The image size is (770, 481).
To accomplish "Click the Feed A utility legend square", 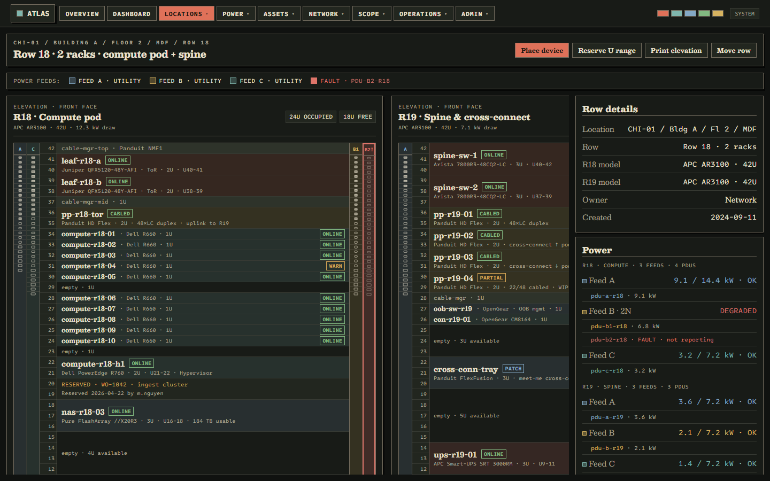I will pyautogui.click(x=72, y=81).
